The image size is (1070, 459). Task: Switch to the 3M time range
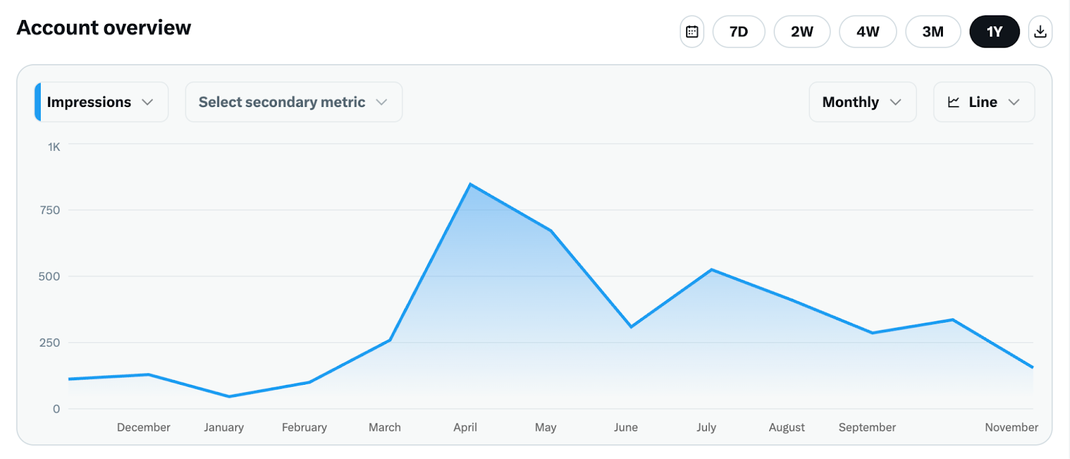(x=933, y=31)
